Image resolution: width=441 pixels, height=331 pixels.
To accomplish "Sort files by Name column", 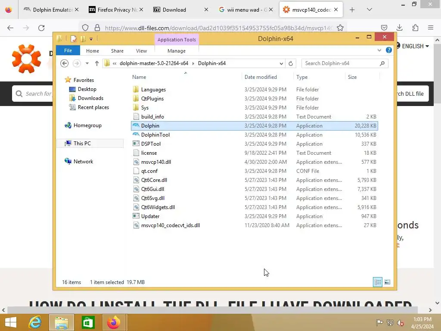I will pyautogui.click(x=139, y=77).
